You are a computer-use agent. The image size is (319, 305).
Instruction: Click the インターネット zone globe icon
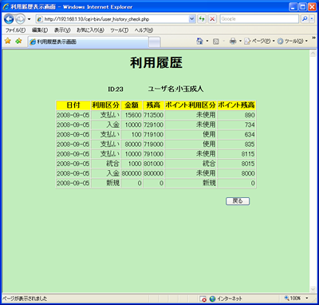click(212, 299)
